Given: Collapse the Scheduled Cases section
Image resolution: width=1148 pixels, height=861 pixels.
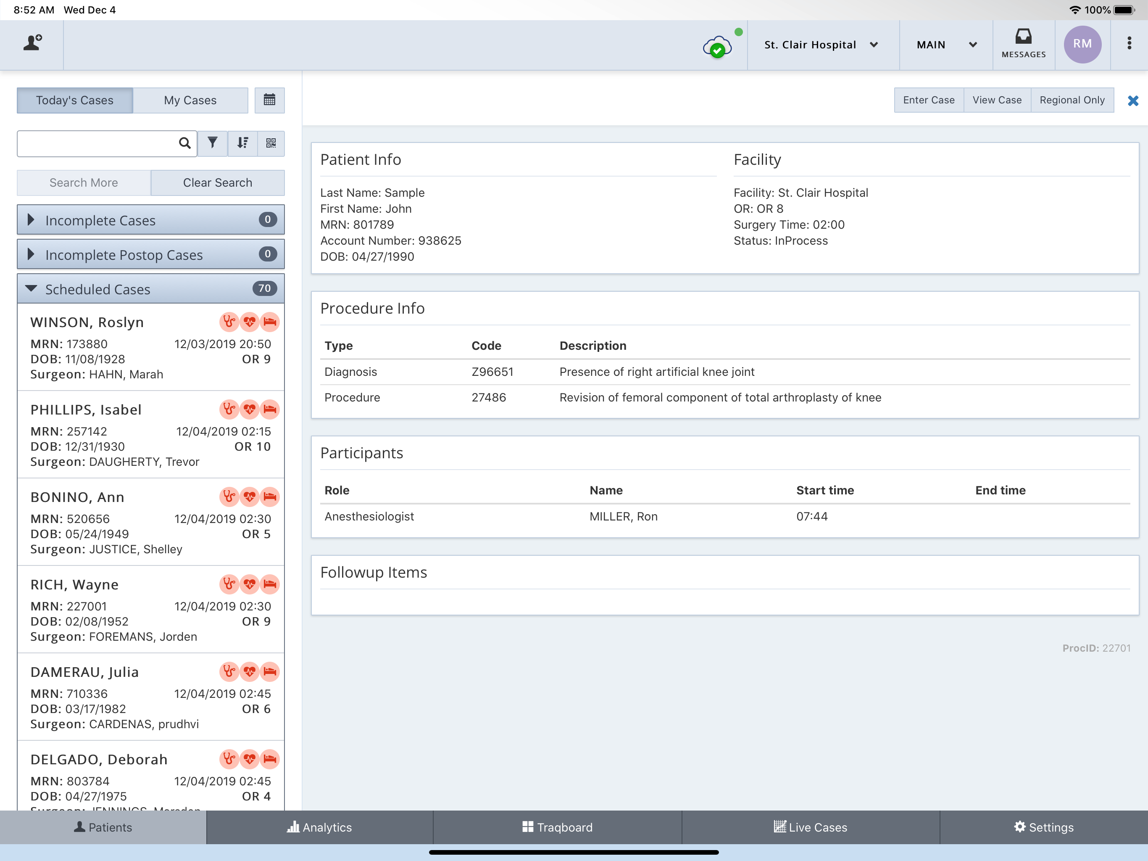Looking at the screenshot, I should (150, 289).
